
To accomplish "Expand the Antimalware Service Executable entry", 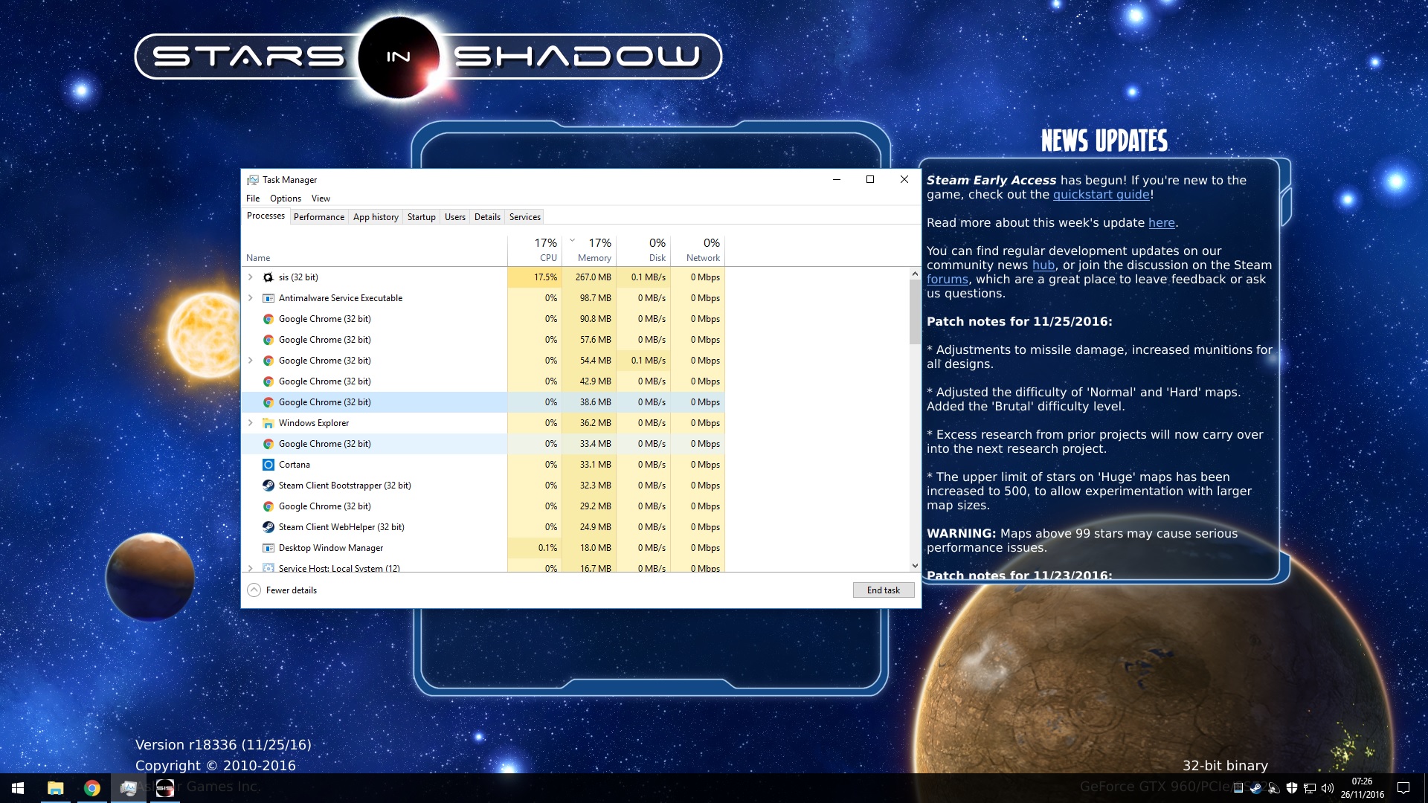I will click(x=251, y=298).
